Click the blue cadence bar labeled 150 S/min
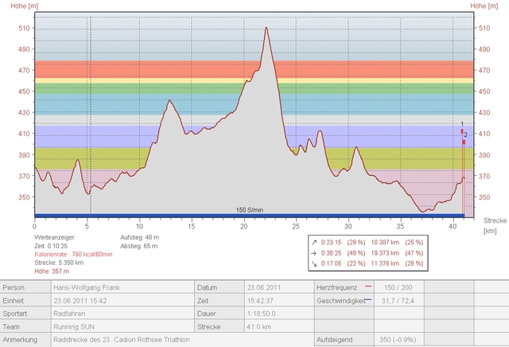This screenshot has width=509, height=347. 250,215
